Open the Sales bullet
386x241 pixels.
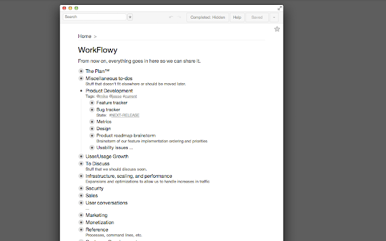[x=81, y=195]
